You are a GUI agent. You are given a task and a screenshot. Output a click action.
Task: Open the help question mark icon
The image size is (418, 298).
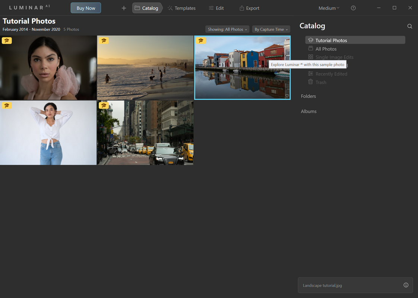point(353,8)
